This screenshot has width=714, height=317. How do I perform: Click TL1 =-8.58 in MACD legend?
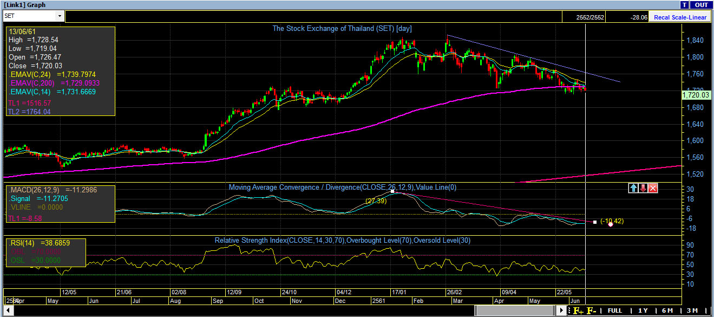25,218
